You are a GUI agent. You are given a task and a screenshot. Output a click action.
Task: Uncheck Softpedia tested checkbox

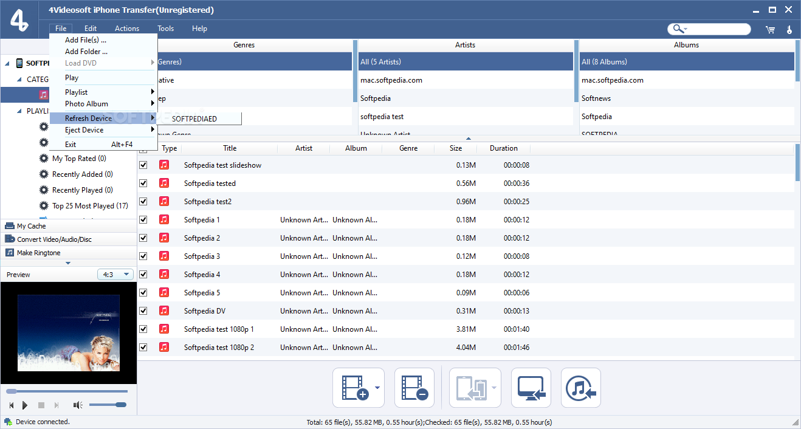tap(143, 183)
